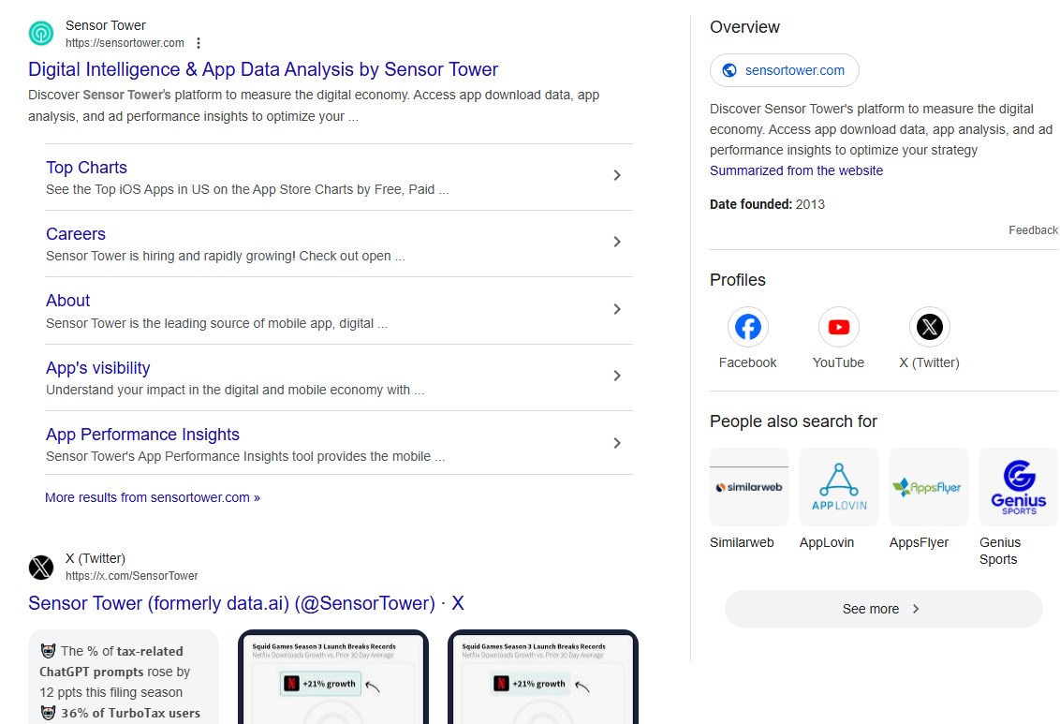The width and height of the screenshot is (1060, 724).
Task: Open the YouTube profile icon
Action: pyautogui.click(x=838, y=327)
